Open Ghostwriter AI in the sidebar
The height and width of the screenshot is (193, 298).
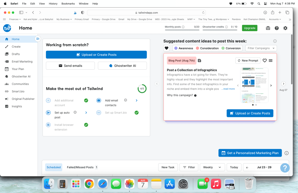pyautogui.click(x=21, y=77)
